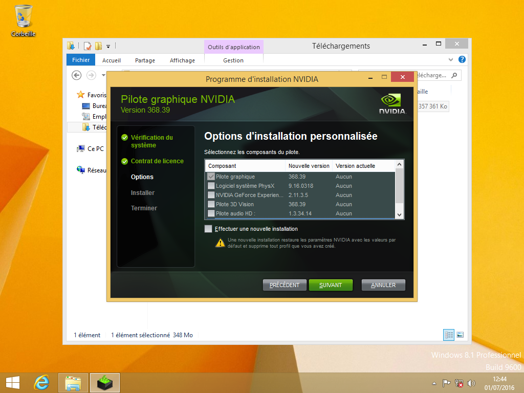
Task: Open the volume speaker icon
Action: (x=471, y=383)
